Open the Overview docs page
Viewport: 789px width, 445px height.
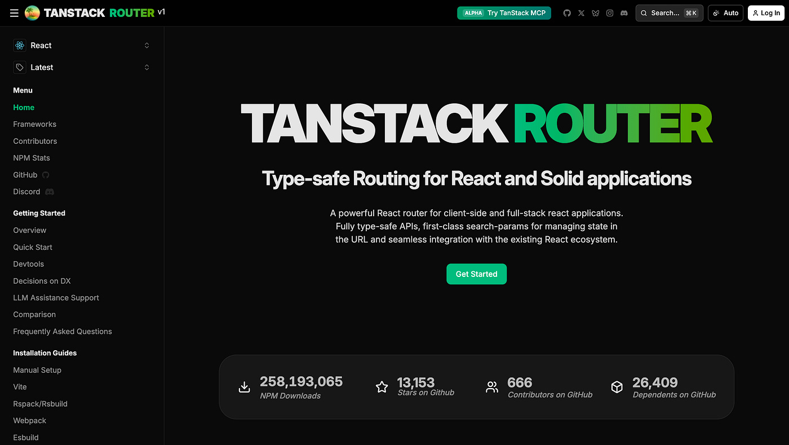(x=30, y=230)
